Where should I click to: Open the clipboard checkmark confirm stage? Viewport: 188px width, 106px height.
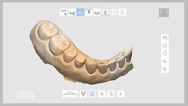click(x=122, y=12)
